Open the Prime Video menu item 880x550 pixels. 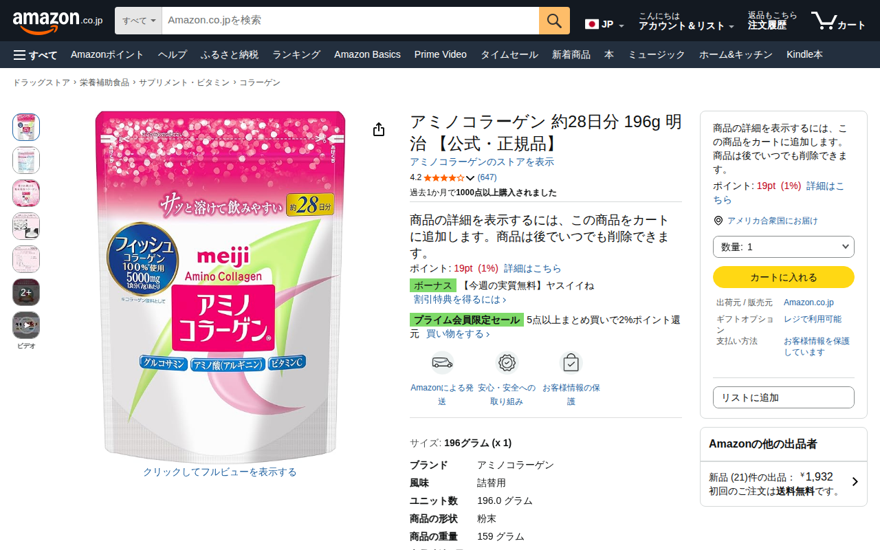tap(440, 54)
